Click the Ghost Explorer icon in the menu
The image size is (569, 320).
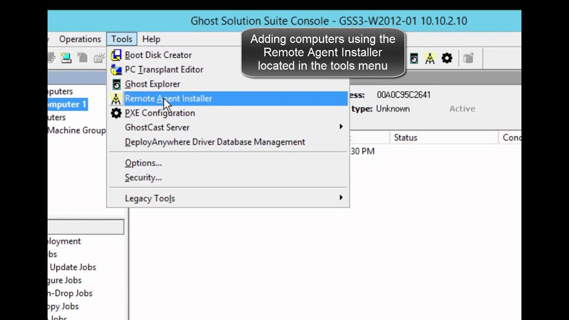pos(116,84)
